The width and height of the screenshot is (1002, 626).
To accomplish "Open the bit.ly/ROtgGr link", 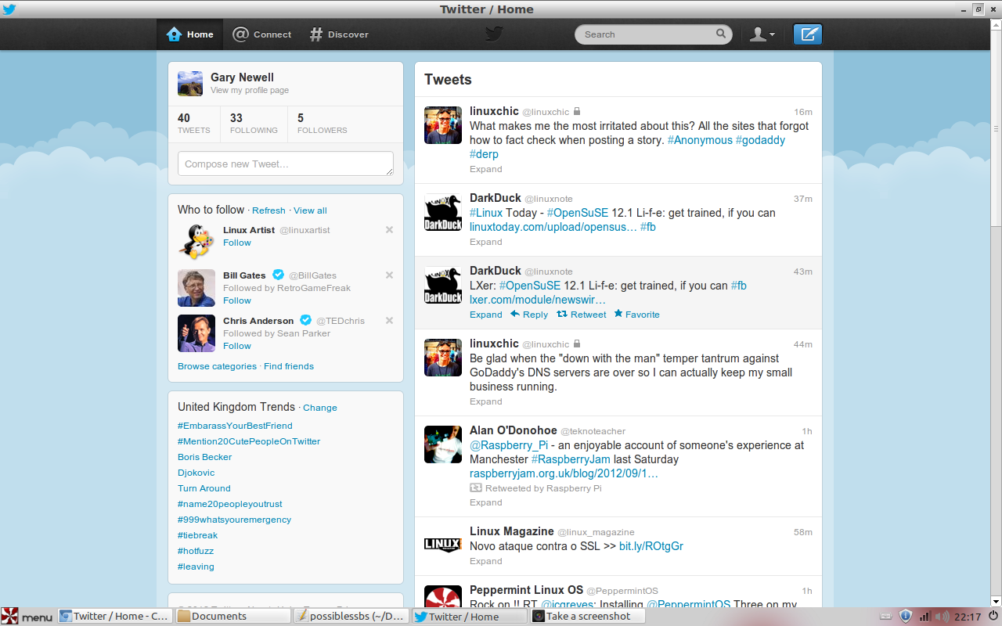I will click(651, 546).
